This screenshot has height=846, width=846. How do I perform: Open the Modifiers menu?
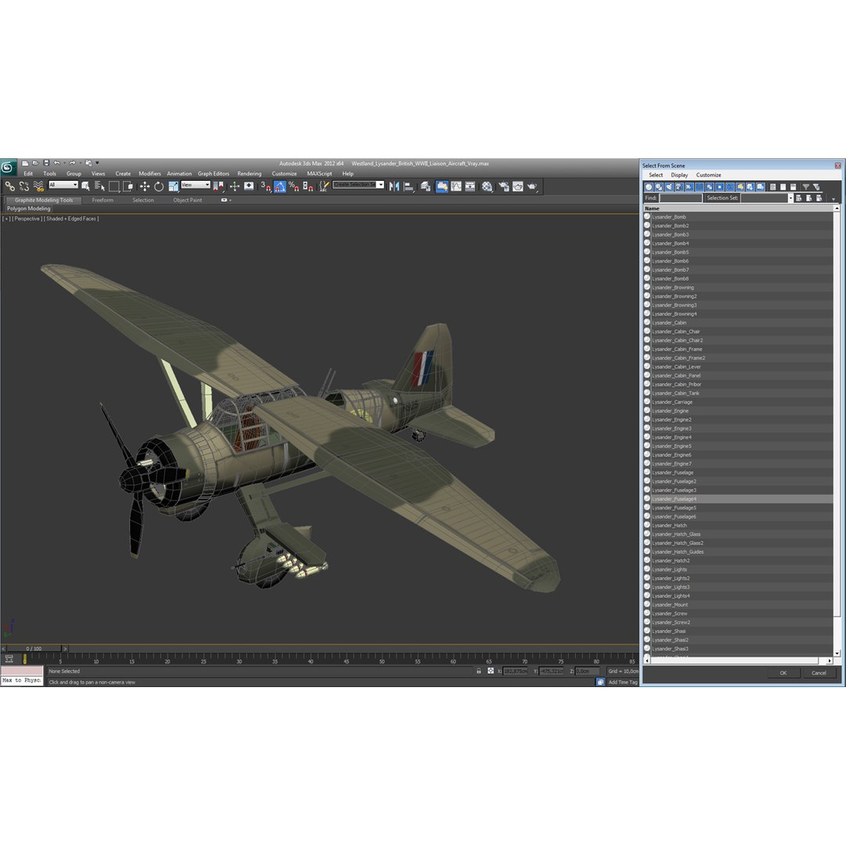pos(150,174)
